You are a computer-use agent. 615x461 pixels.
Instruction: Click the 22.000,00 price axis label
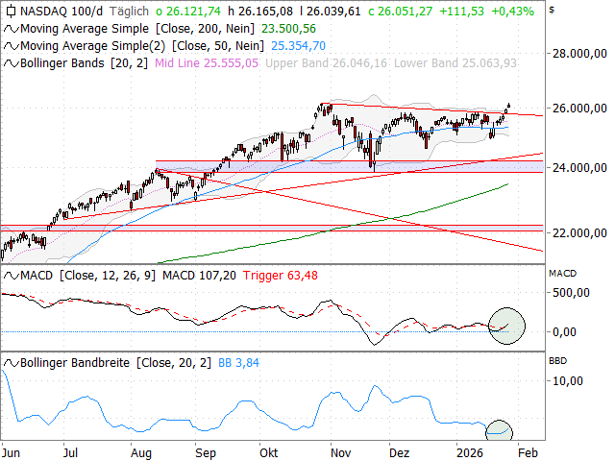pos(579,233)
